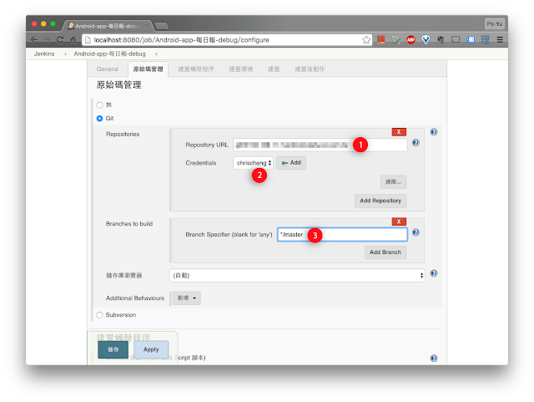Expand the Additional Behaviours 新增 dropdown

tap(187, 298)
